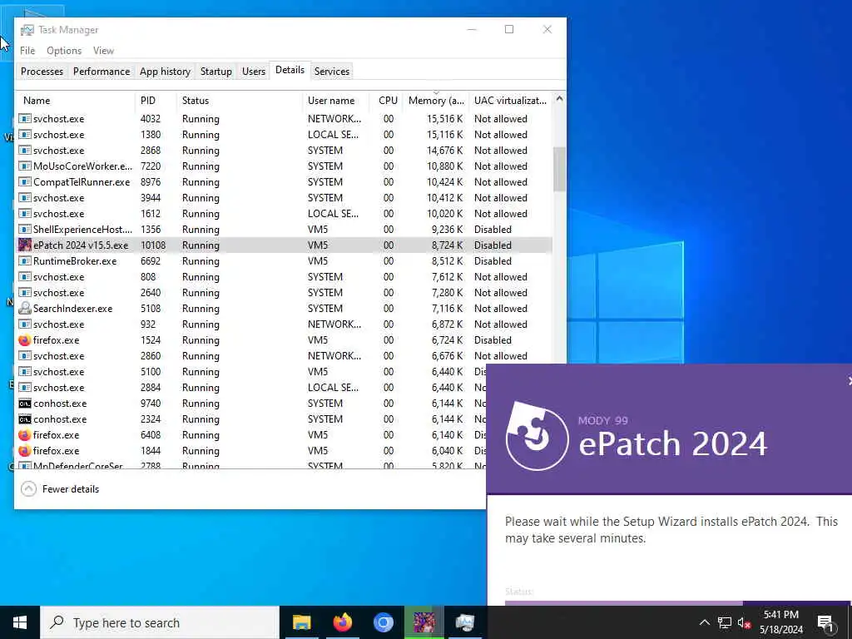
Task: Click the ePatch 2024 logo in installer
Action: 537,436
